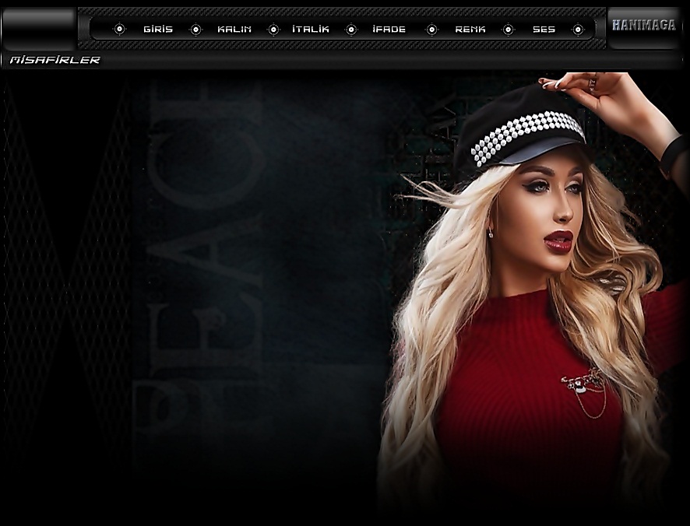Screen dimensions: 690x526
Task: Click the bullet icon between RENK and SES
Action: tap(508, 29)
